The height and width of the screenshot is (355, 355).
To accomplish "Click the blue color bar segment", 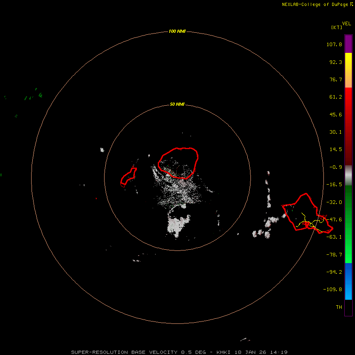I will click(x=348, y=281).
